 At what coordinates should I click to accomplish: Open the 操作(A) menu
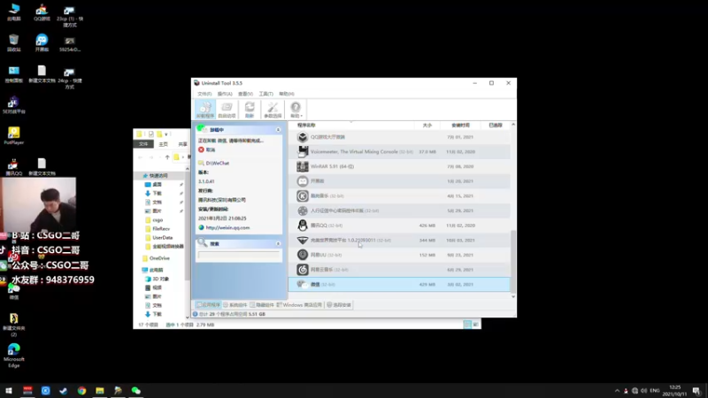(x=225, y=94)
